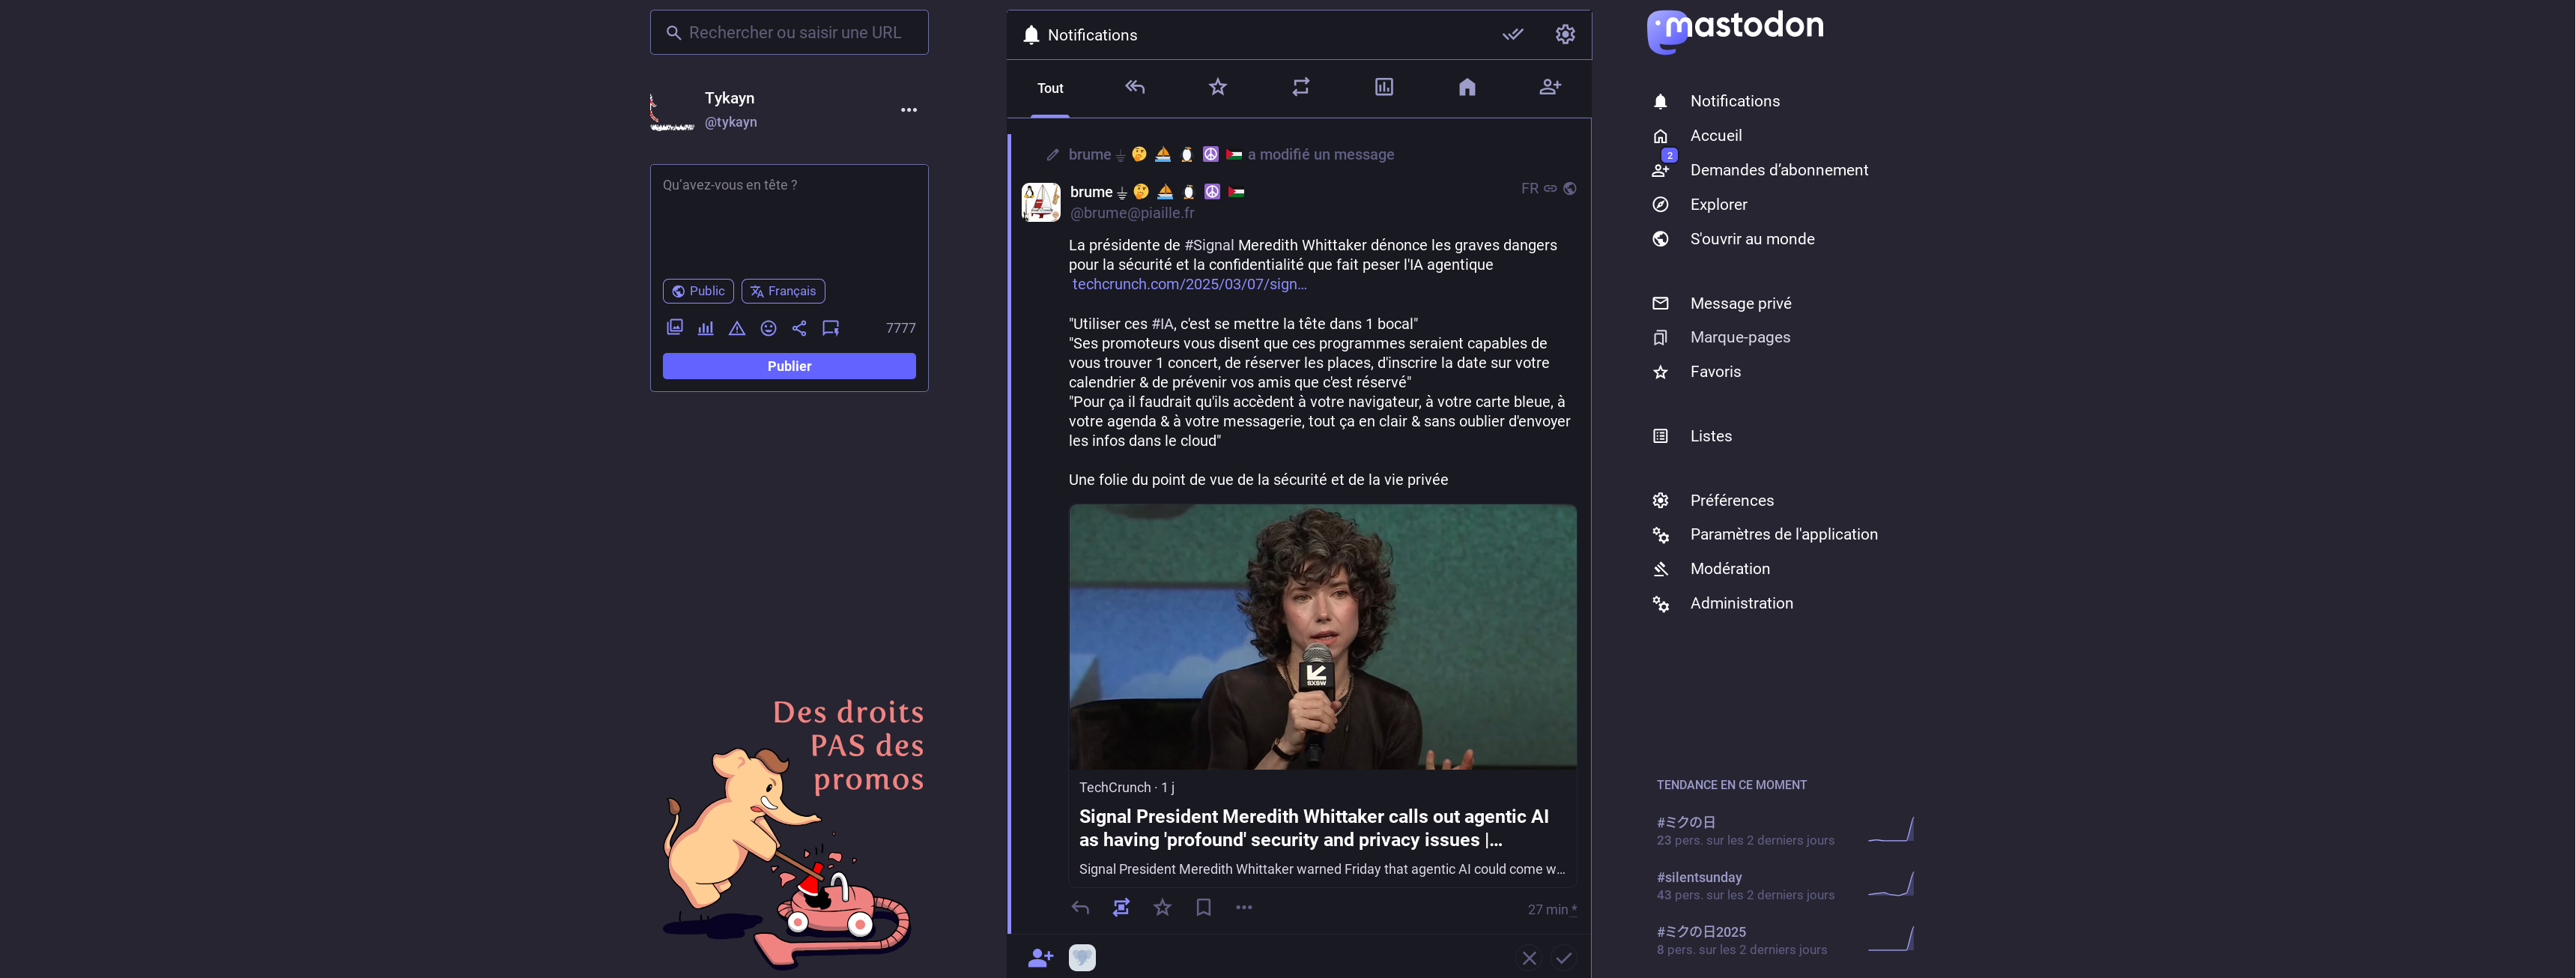This screenshot has width=2576, height=978.
Task: Change post visibility from Public
Action: pos(698,291)
